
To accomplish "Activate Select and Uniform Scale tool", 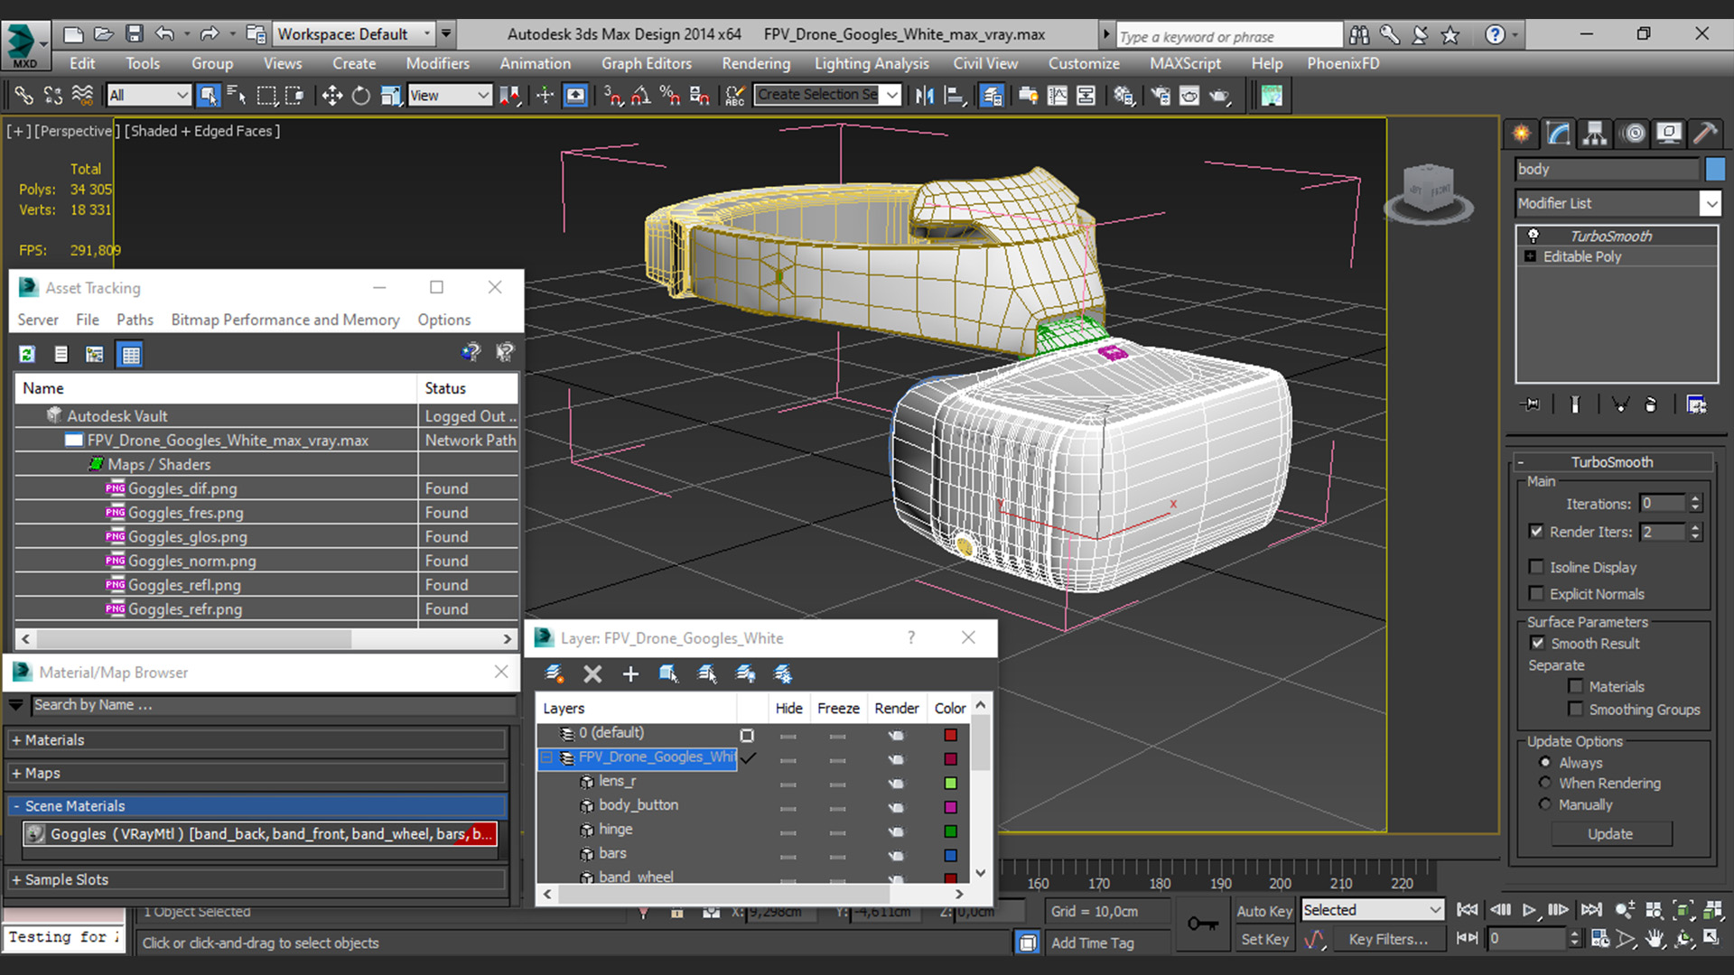I will click(x=390, y=96).
